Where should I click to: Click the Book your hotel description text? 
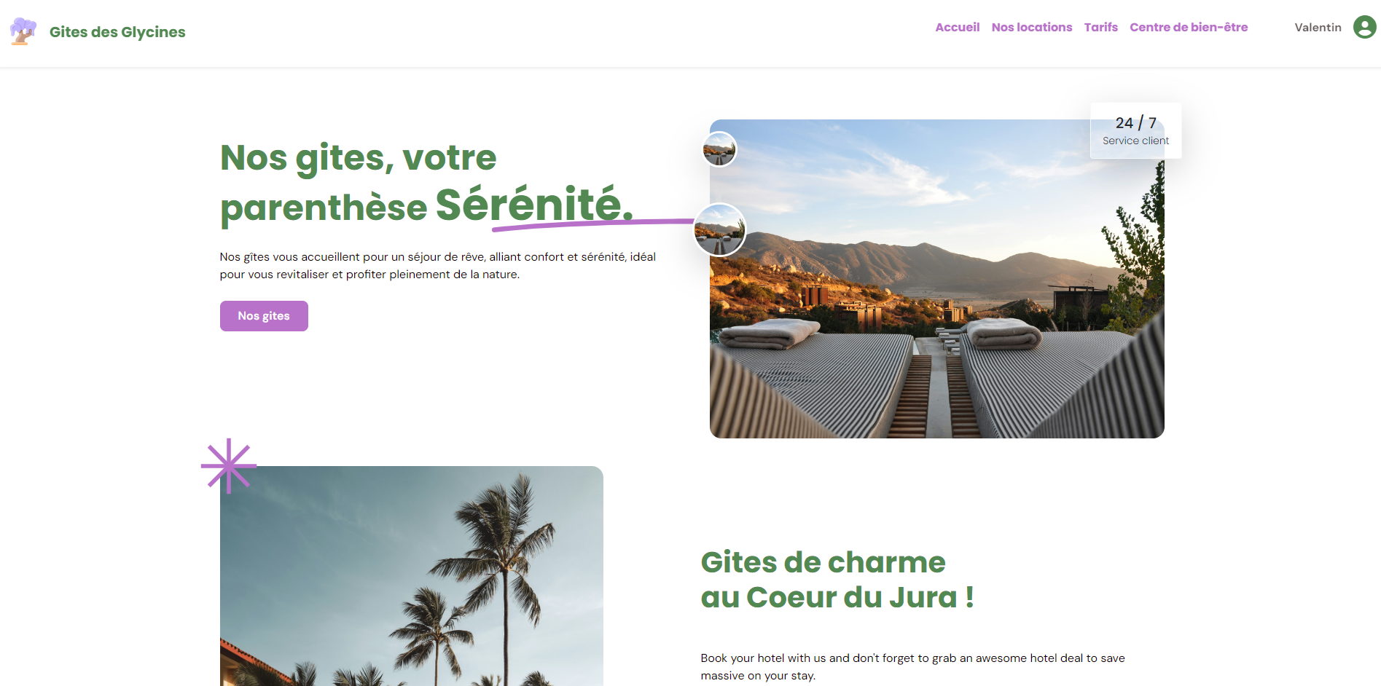tap(912, 666)
